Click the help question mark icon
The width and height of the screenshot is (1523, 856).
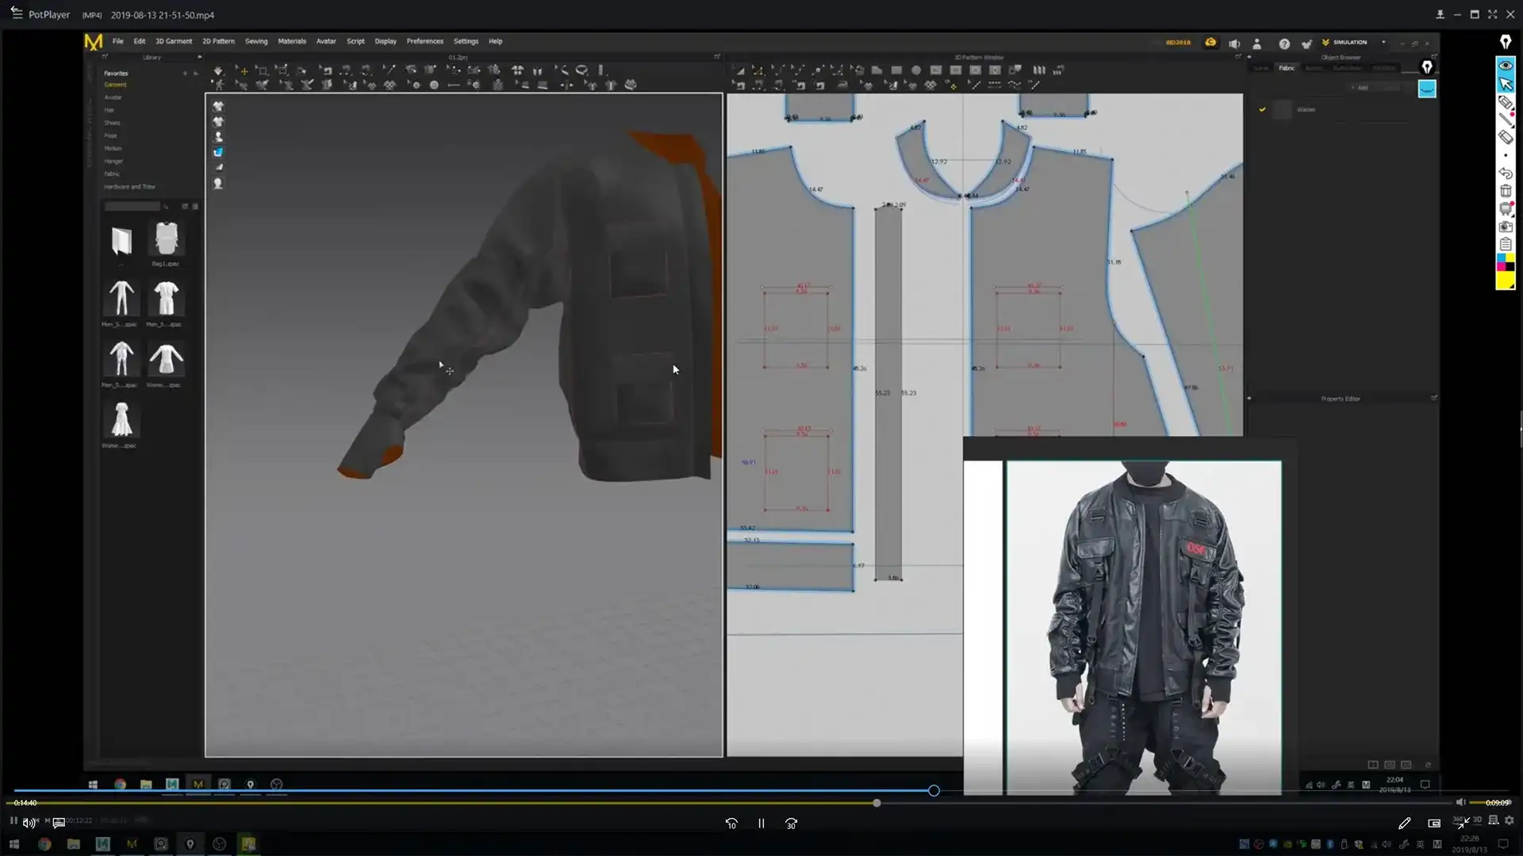pos(1284,44)
